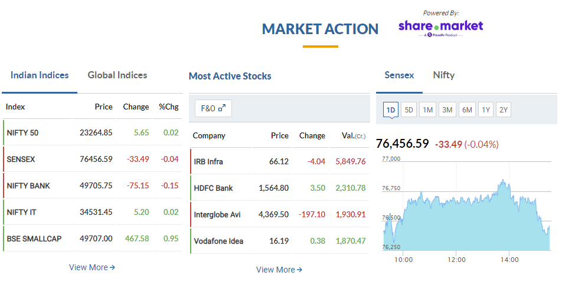Image resolution: width=562 pixels, height=282 pixels.
Task: Open the share.market logo
Action: (x=440, y=28)
